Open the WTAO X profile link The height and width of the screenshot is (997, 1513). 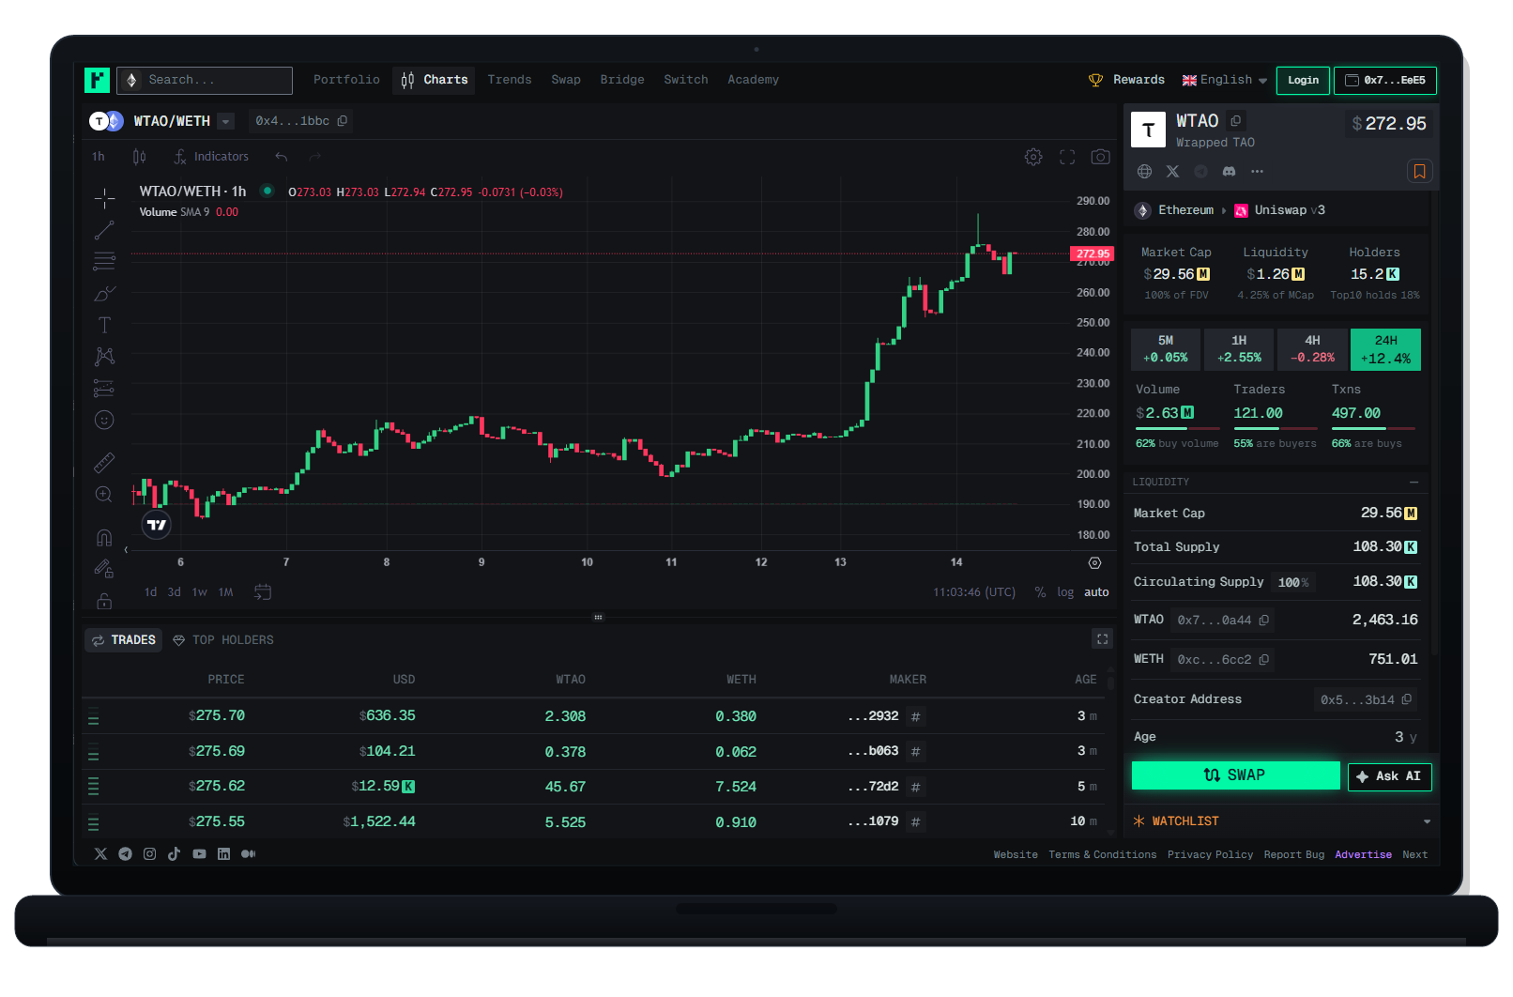pyautogui.click(x=1172, y=171)
